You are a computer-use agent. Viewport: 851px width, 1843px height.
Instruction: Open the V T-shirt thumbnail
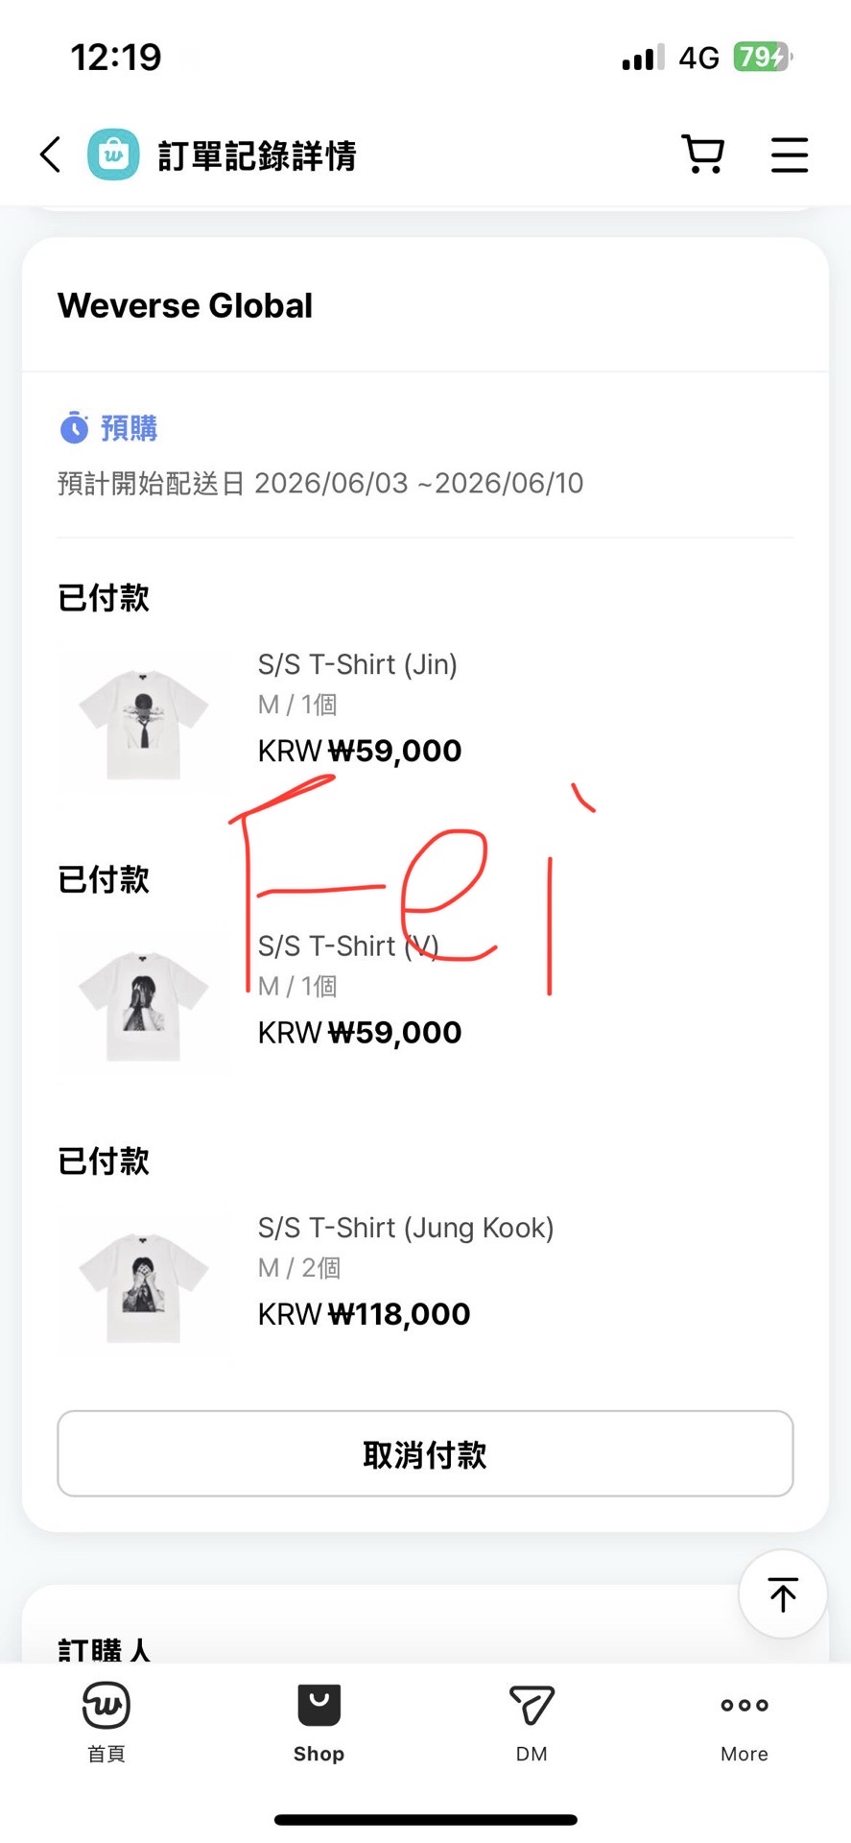pos(144,1005)
